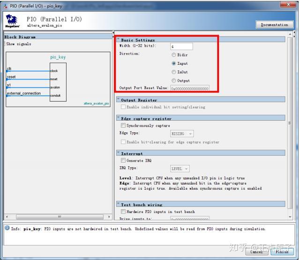This screenshot has width=300, height=260.
Task: Open the IRQ Type LEVEL dropdown
Action: [x=180, y=168]
